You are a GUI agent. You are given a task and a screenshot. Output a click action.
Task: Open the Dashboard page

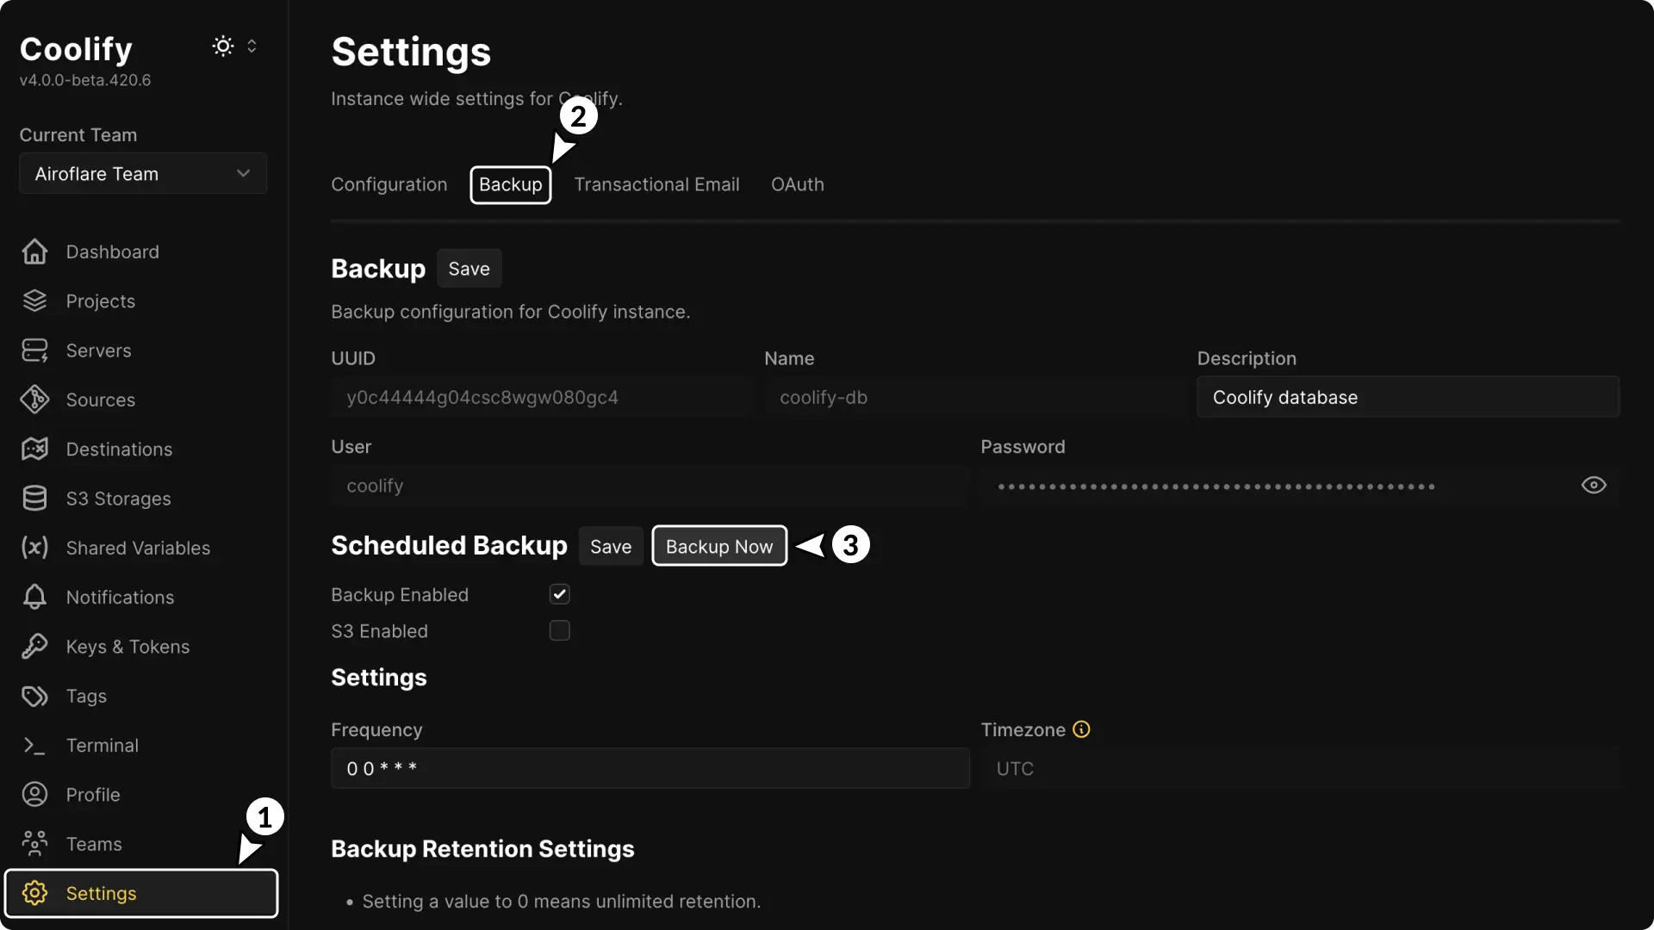113,251
